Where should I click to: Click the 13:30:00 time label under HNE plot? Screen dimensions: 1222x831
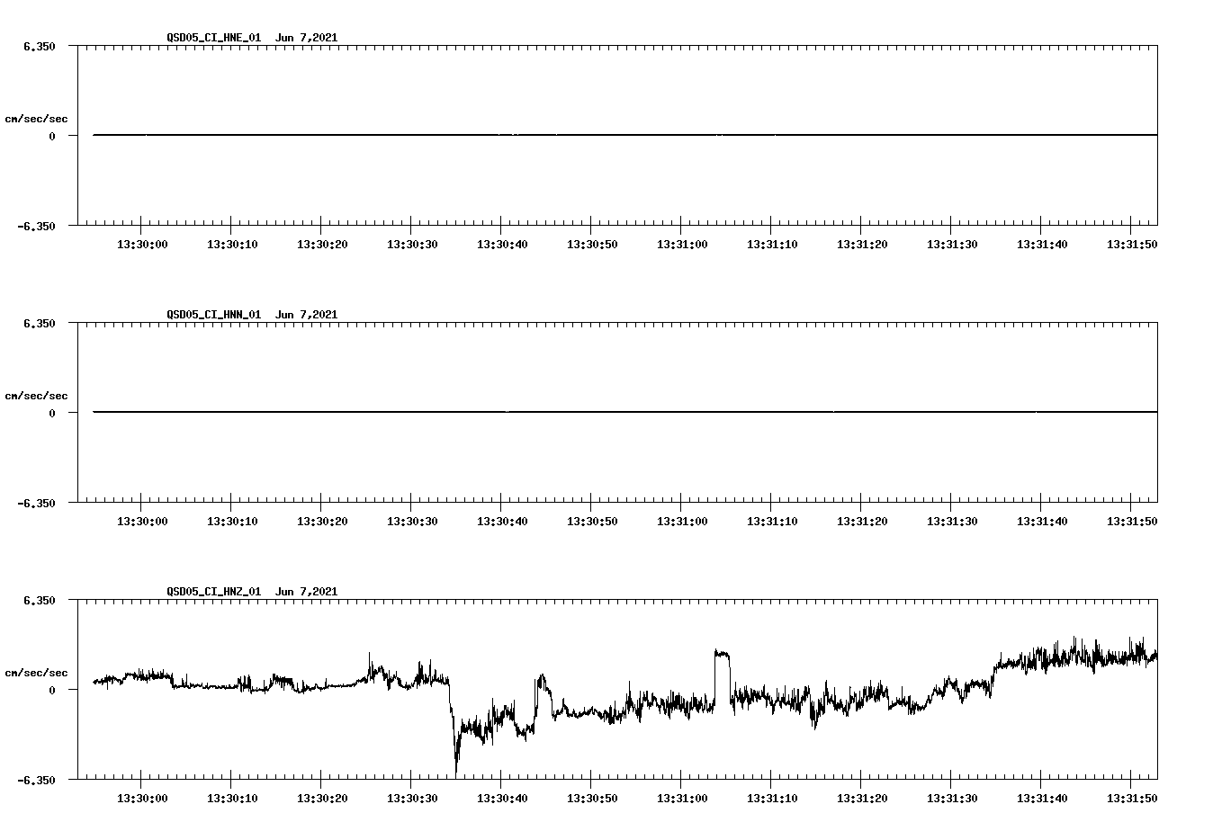142,245
